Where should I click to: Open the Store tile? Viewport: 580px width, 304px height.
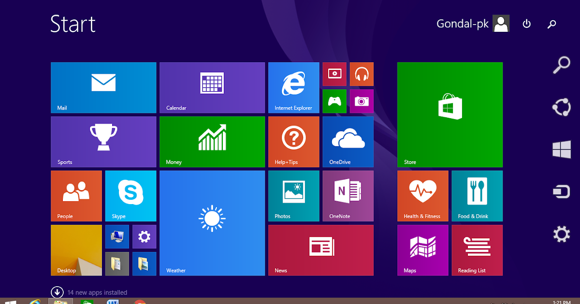[x=450, y=115]
